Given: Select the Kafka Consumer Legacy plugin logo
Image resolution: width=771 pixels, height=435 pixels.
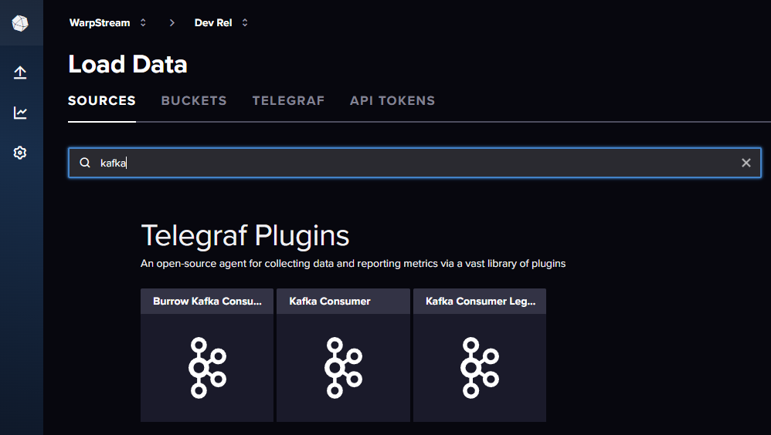Looking at the screenshot, I should pyautogui.click(x=479, y=367).
